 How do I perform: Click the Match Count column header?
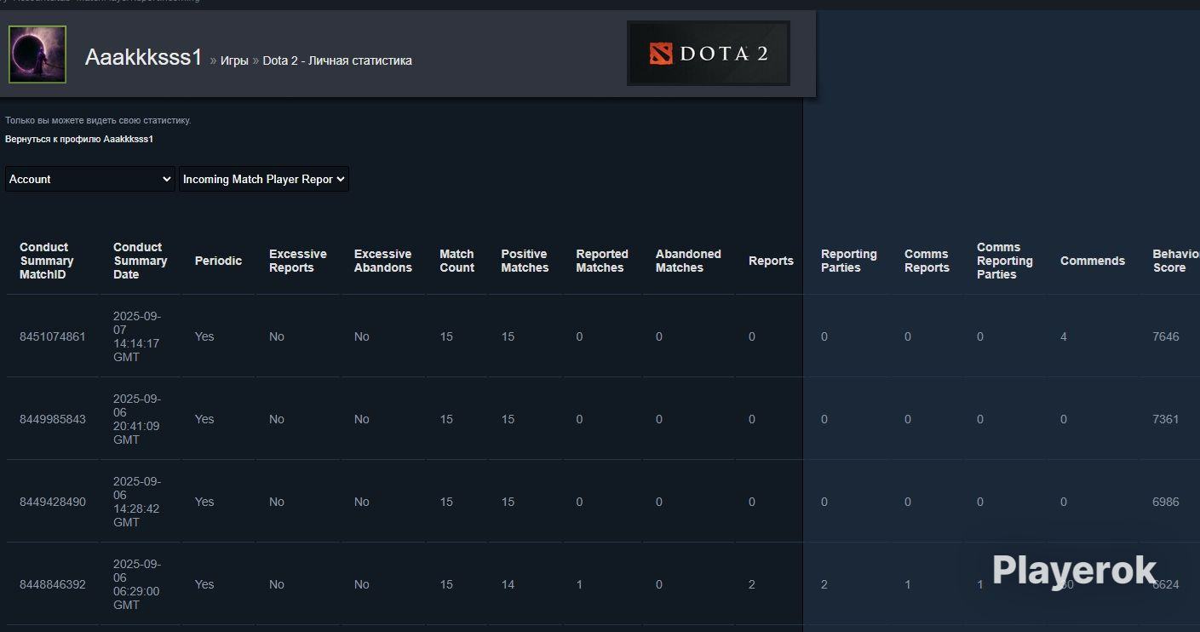456,261
